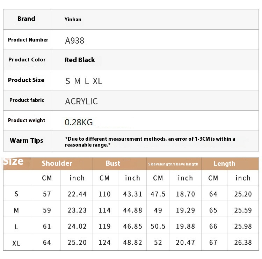Click the Sleeve length column header
The width and height of the screenshot is (262, 259).
click(173, 164)
